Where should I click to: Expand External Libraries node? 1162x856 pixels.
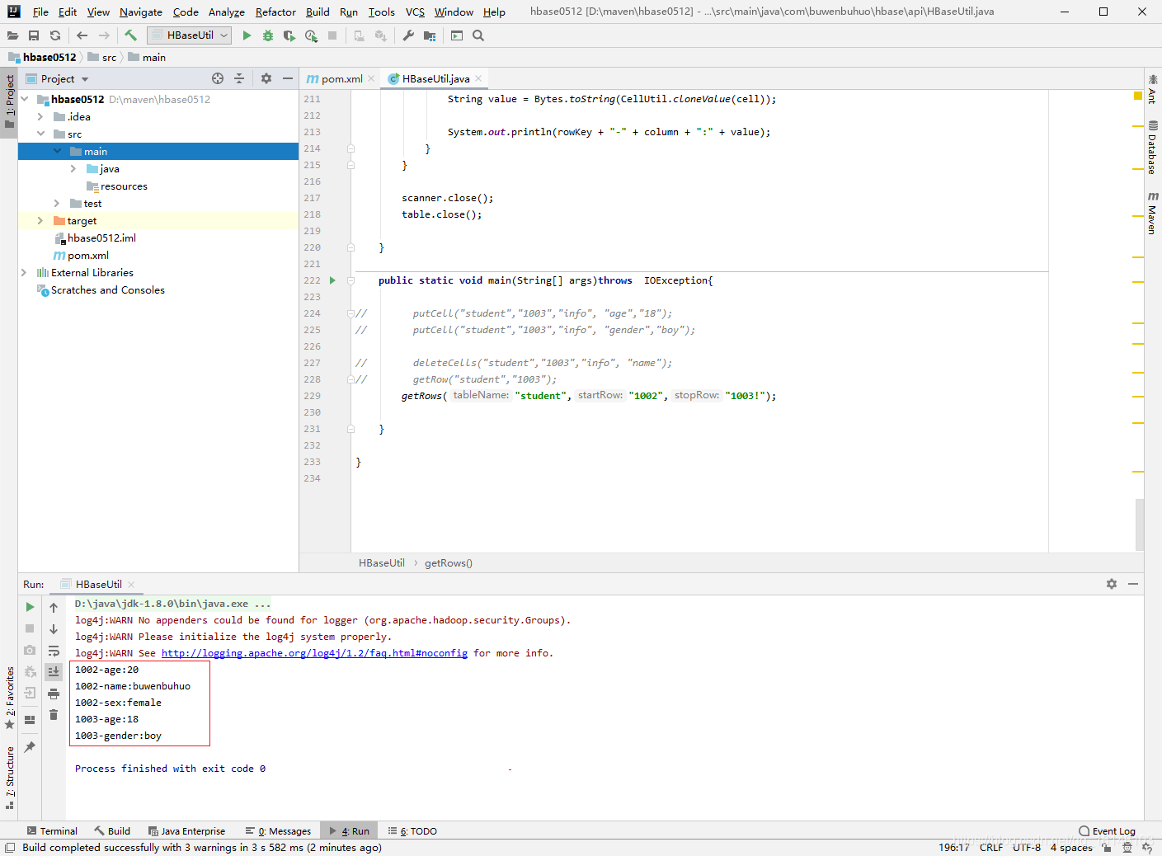25,272
